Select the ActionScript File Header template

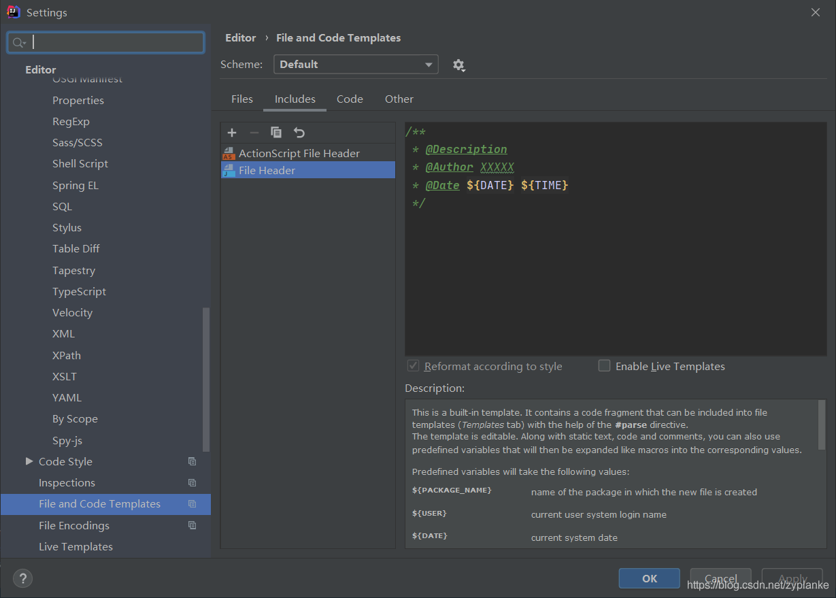pyautogui.click(x=299, y=153)
